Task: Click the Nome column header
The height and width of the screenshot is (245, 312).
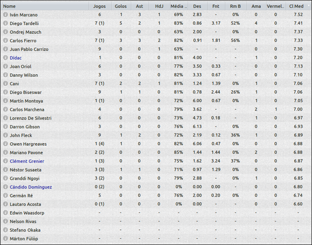Action: (x=9, y=6)
